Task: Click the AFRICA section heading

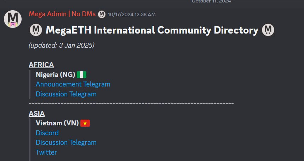Action: (41, 65)
